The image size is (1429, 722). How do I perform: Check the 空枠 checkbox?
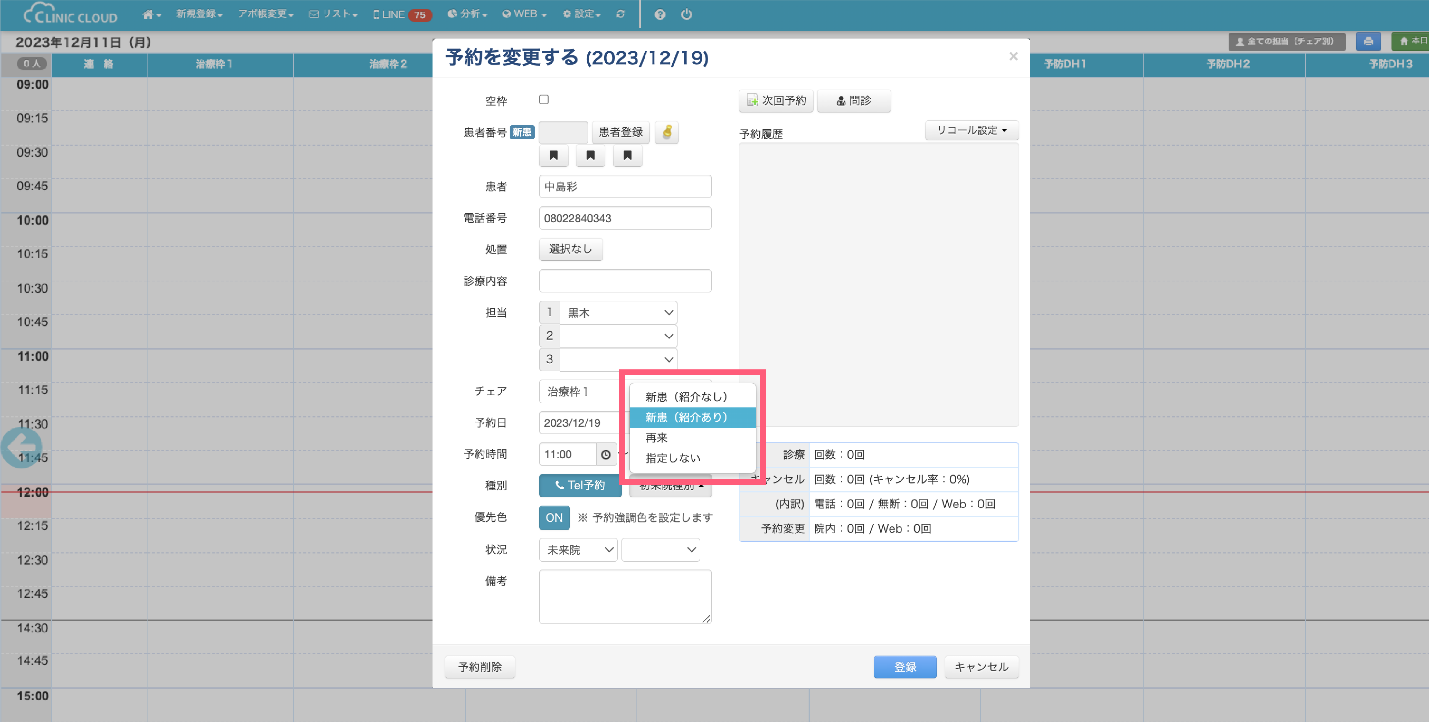[x=544, y=100]
